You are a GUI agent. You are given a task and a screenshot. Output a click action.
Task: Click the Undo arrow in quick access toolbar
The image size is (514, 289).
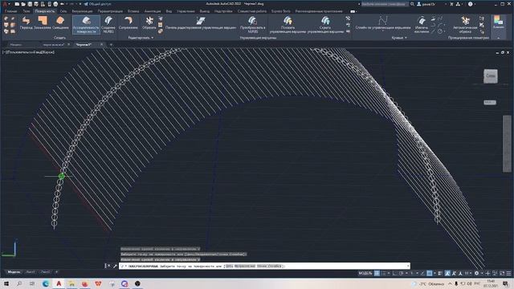(62, 4)
